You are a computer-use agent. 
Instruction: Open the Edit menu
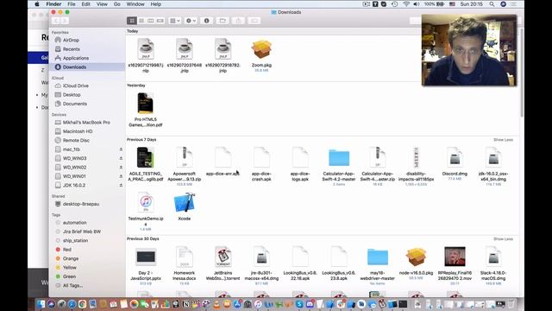pyautogui.click(x=86, y=4)
